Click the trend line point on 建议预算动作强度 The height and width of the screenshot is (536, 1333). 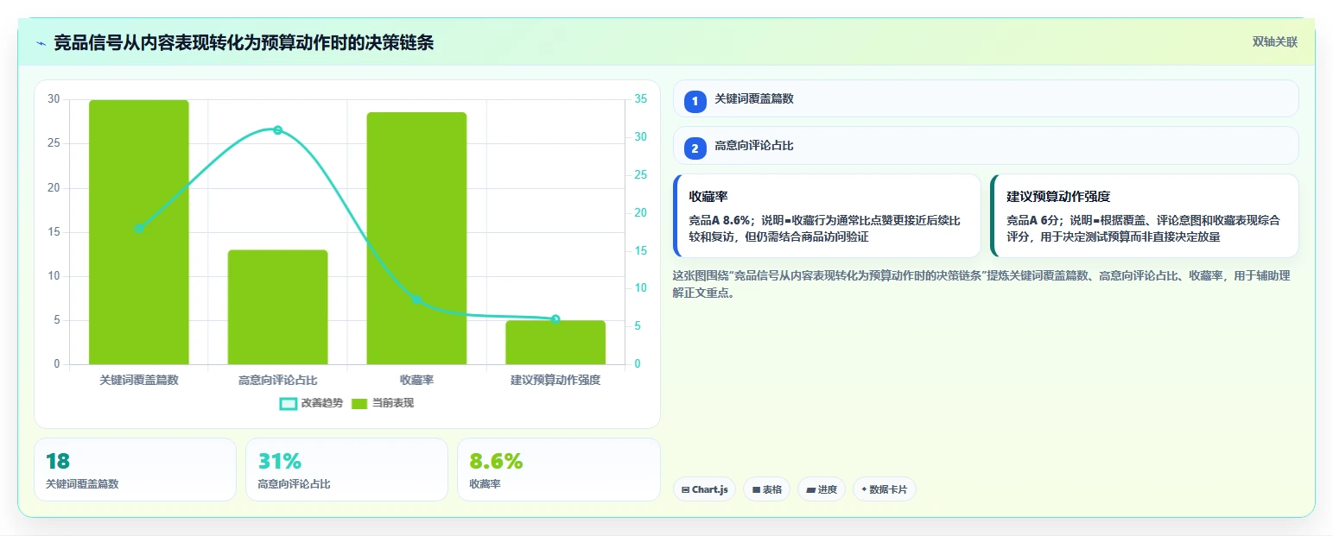[x=555, y=319]
